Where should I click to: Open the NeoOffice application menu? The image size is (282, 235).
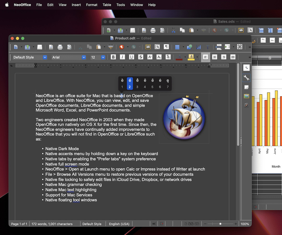[x=22, y=5]
